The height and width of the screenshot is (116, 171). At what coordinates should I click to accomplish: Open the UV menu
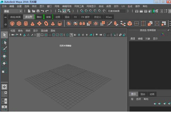(x=123, y=6)
